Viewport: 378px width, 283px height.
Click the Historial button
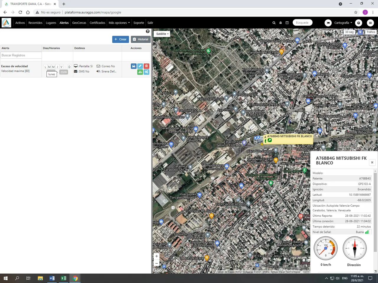pos(141,39)
